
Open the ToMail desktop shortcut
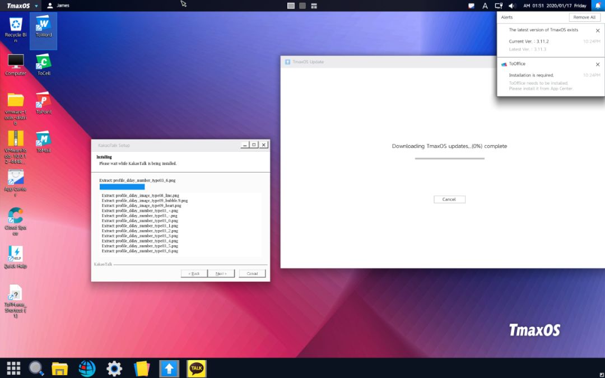click(x=43, y=141)
